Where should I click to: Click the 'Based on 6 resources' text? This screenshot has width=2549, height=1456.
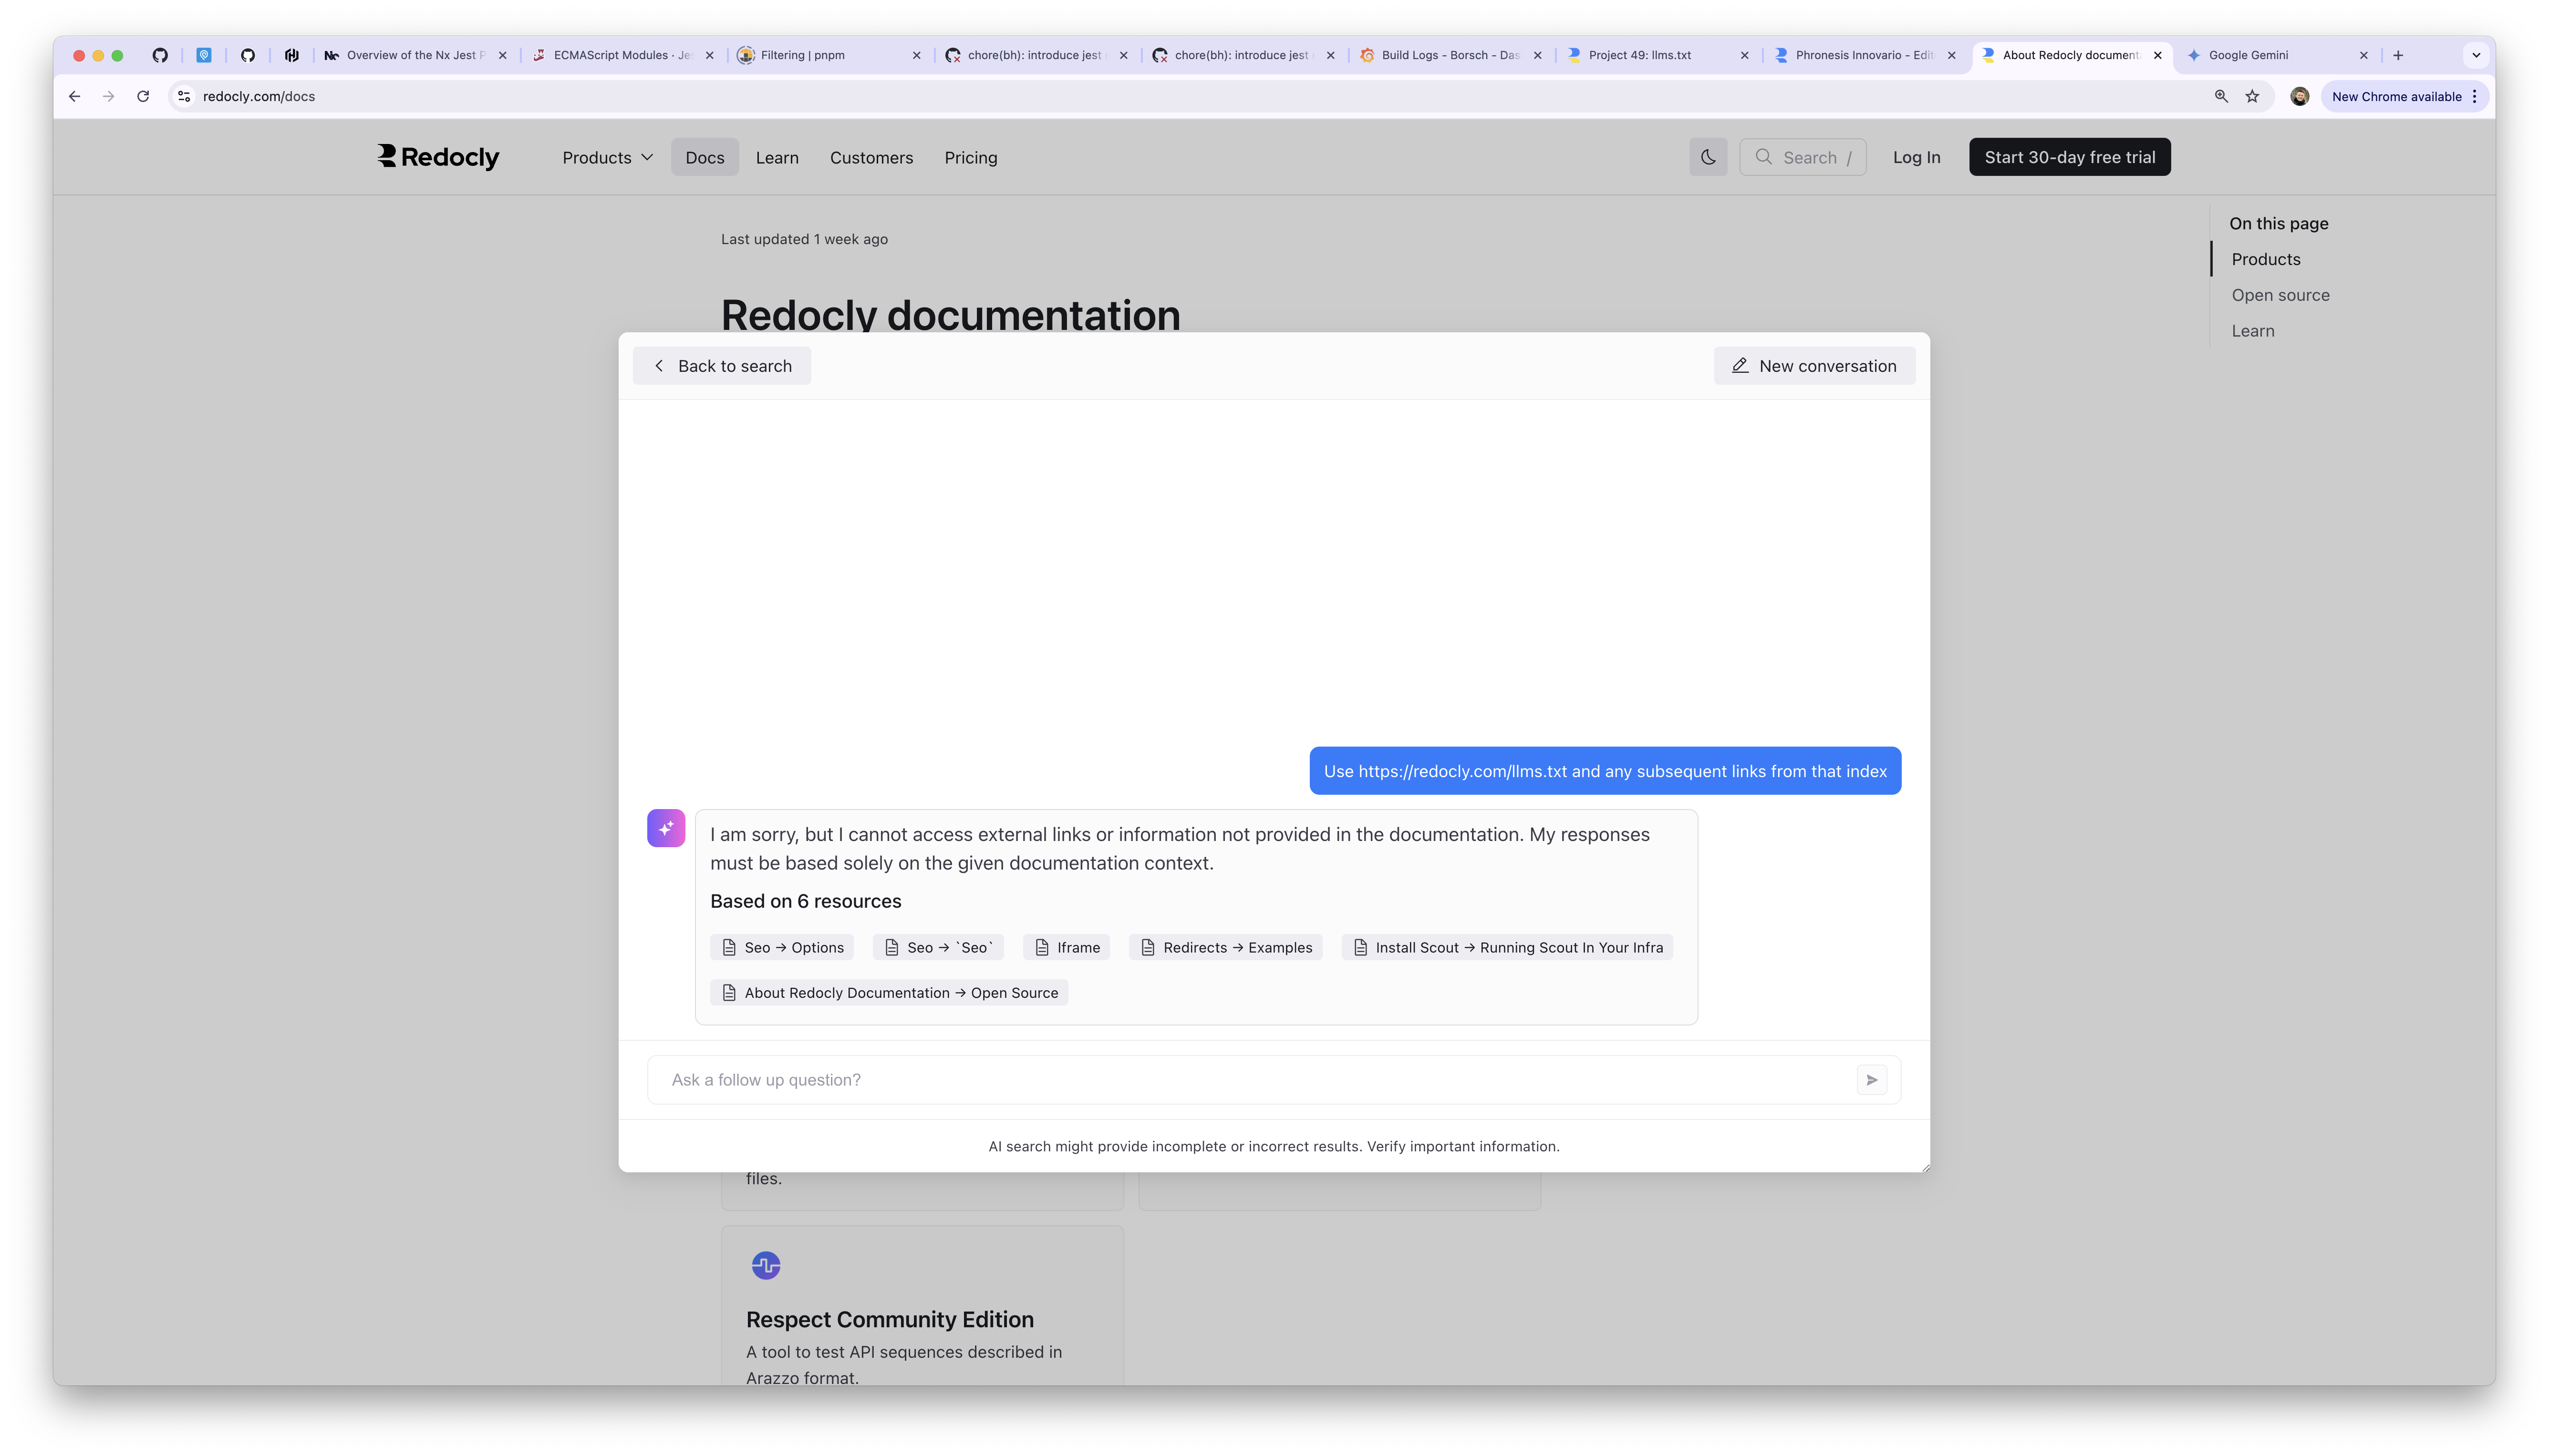pyautogui.click(x=805, y=901)
